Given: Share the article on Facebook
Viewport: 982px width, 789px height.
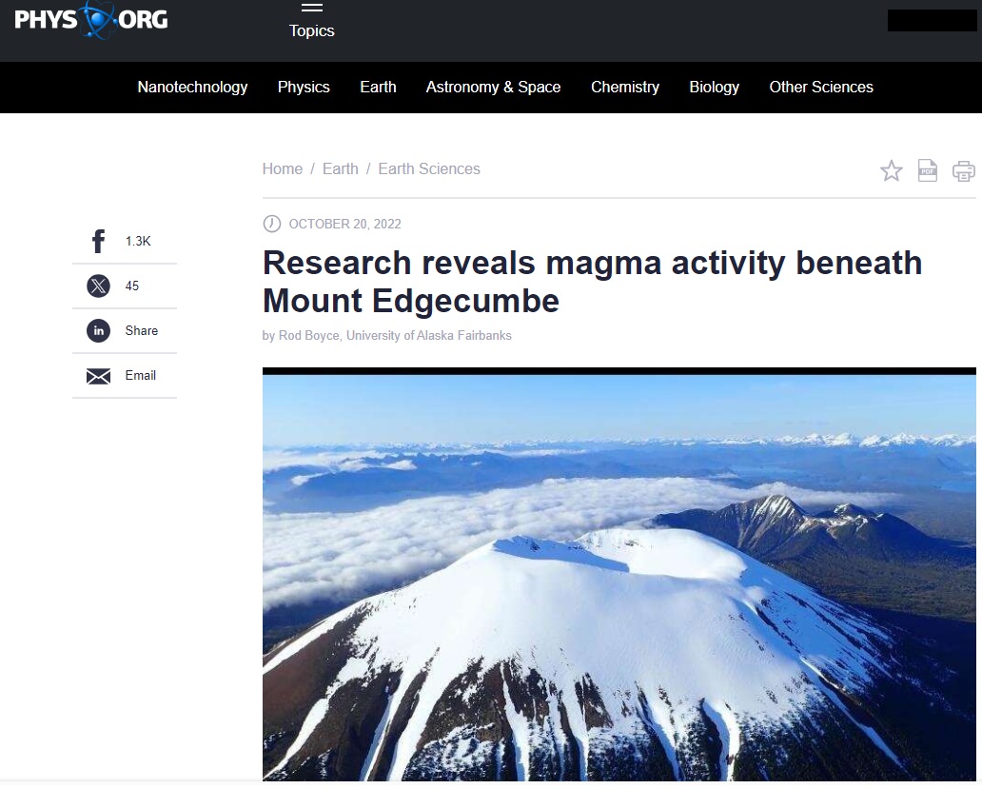Looking at the screenshot, I should (x=98, y=241).
